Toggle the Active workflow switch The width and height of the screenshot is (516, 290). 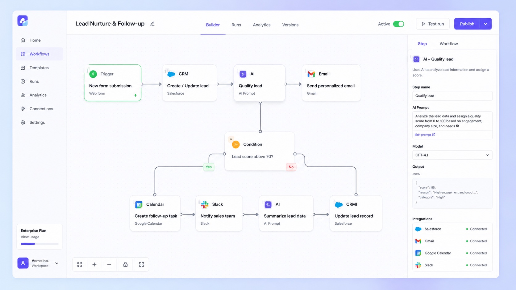pyautogui.click(x=398, y=24)
